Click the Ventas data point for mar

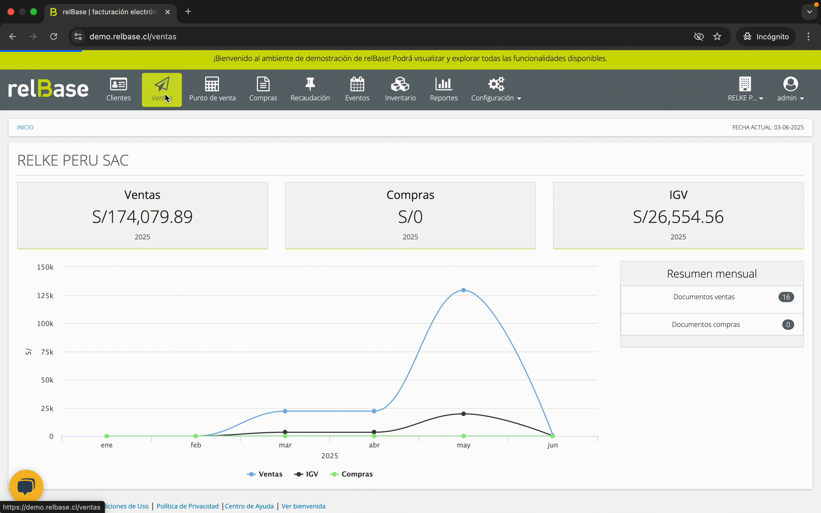point(285,411)
